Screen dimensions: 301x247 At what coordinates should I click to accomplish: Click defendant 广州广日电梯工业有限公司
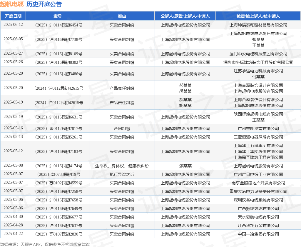click(x=258, y=174)
